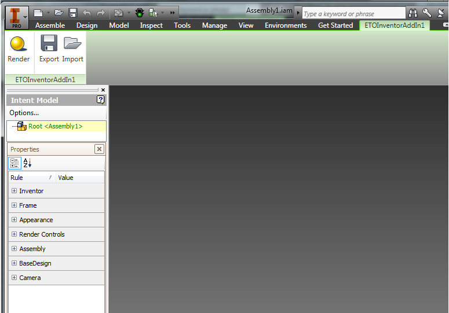449x313 pixels.
Task: Switch to the Design ribbon tab
Action: [x=87, y=25]
